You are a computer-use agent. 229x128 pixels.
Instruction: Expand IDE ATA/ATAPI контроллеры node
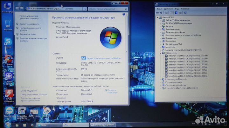[x=161, y=23]
